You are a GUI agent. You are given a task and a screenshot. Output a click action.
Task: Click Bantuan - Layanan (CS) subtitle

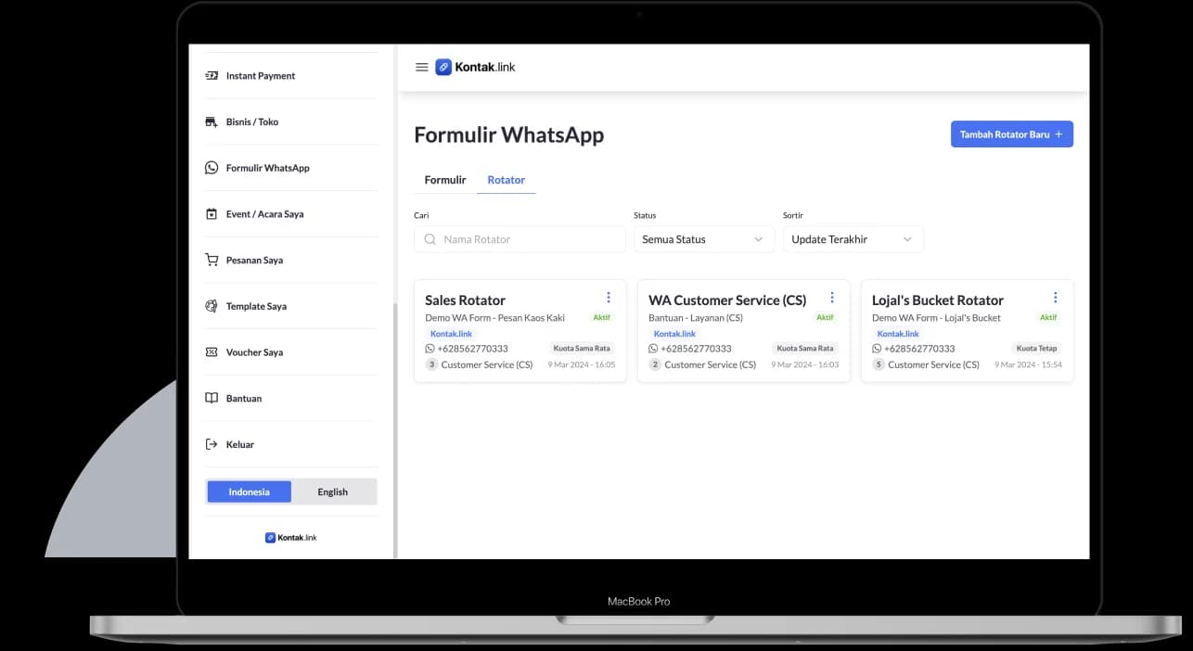point(696,318)
